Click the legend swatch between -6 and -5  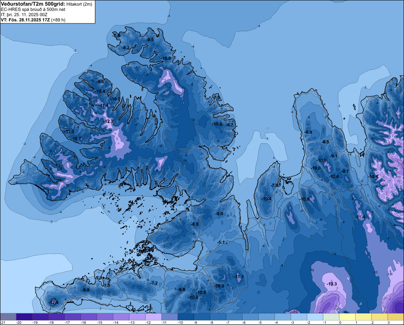(x=250, y=317)
